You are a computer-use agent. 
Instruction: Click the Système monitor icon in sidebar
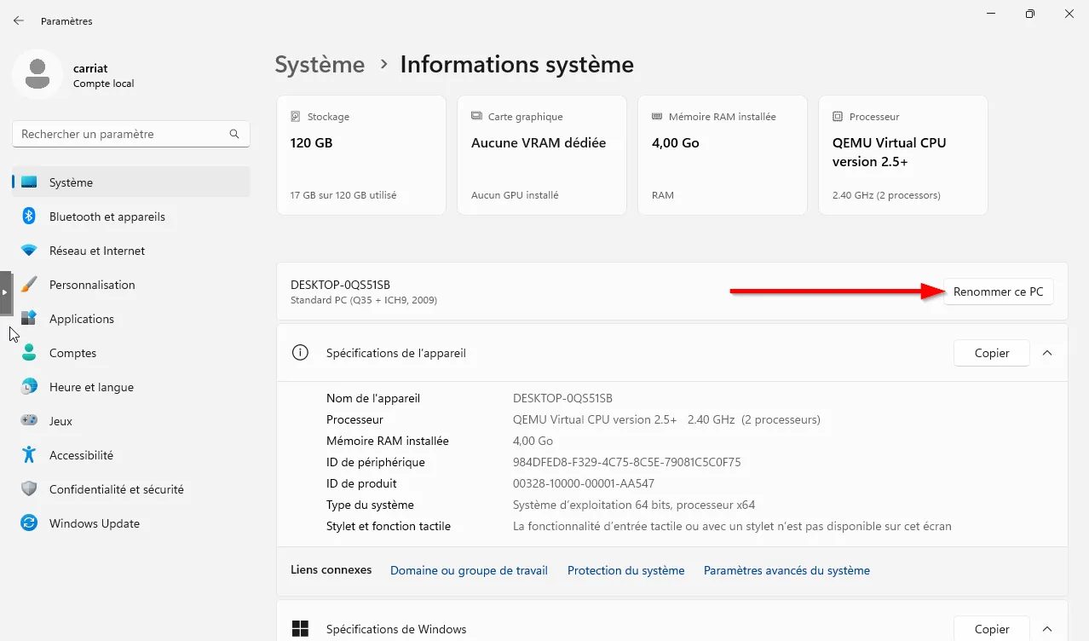click(x=29, y=182)
